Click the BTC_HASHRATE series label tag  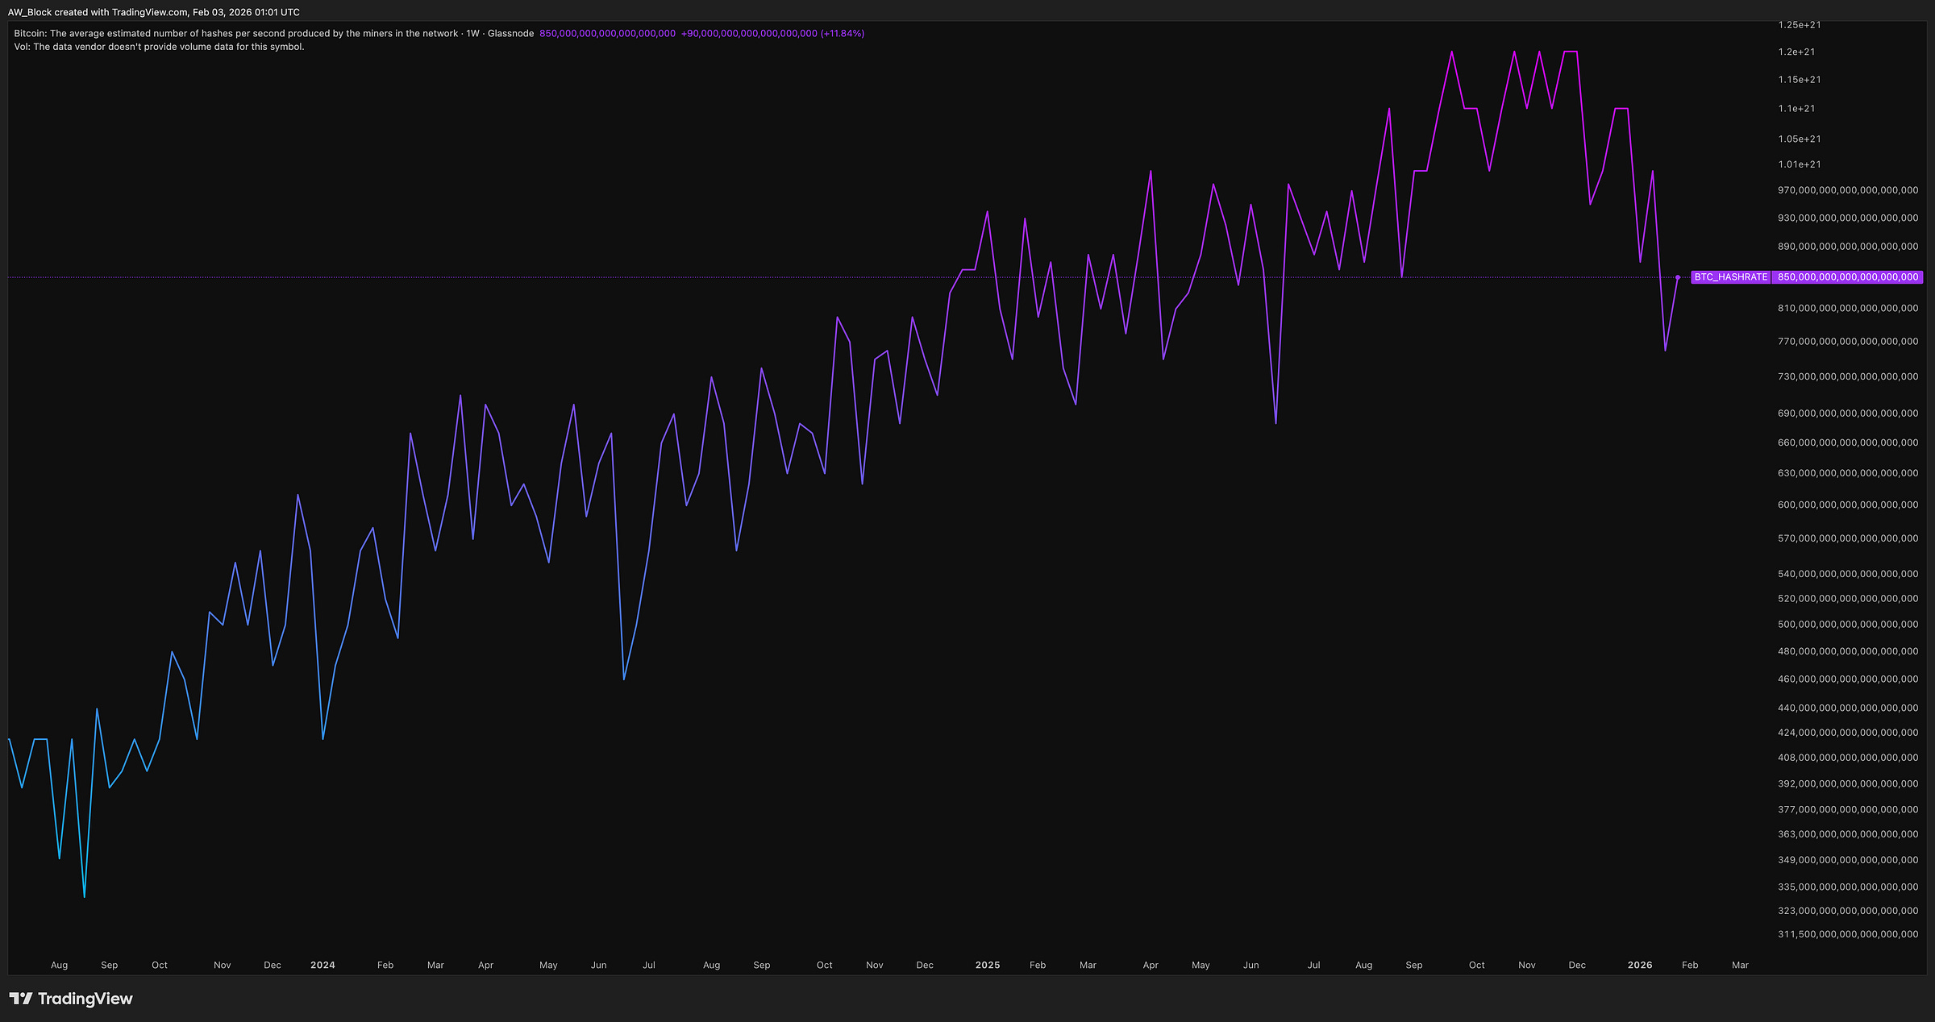point(1730,277)
